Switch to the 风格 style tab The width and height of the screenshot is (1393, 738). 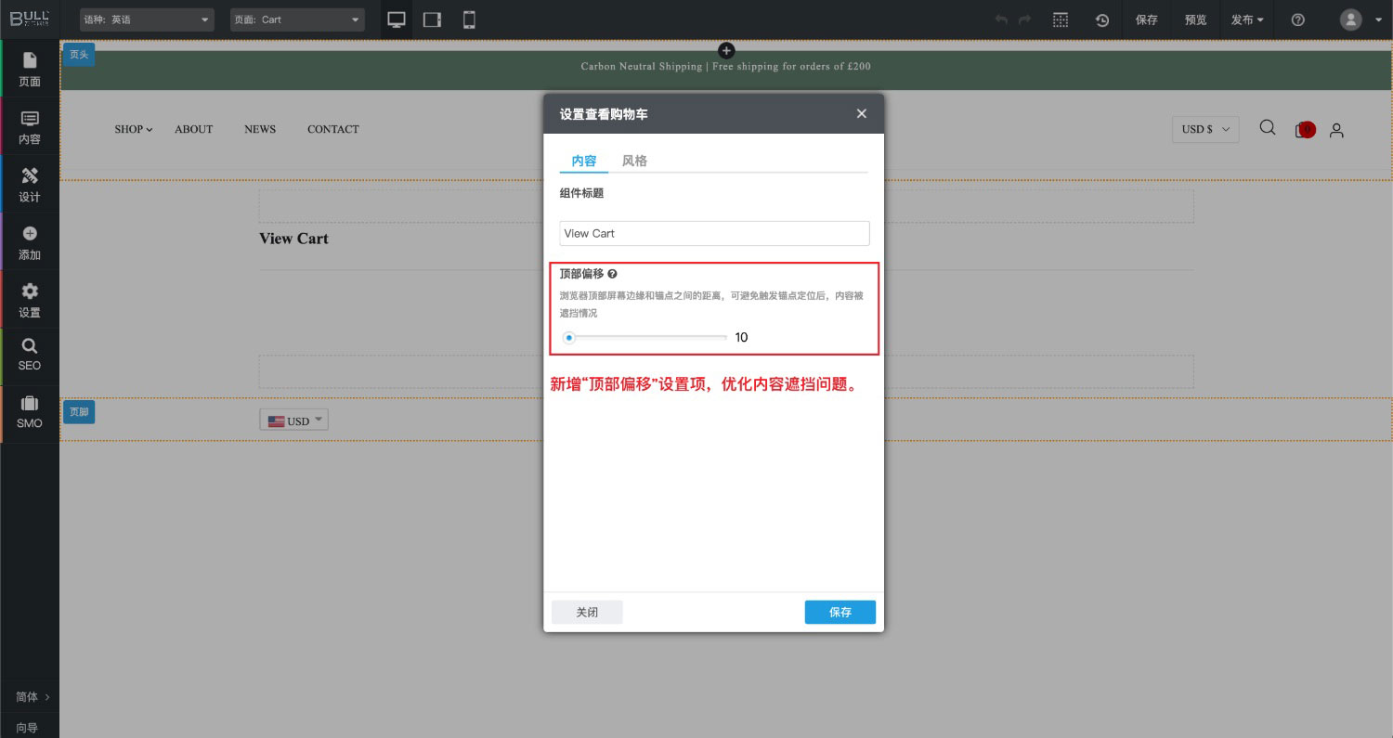pyautogui.click(x=634, y=161)
